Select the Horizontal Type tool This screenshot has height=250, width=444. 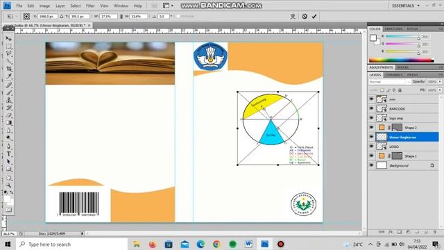[9, 154]
